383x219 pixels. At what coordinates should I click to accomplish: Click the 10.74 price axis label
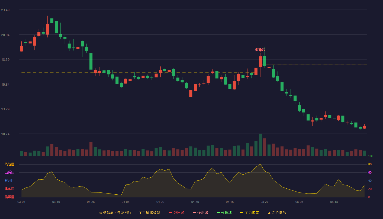tap(5, 134)
